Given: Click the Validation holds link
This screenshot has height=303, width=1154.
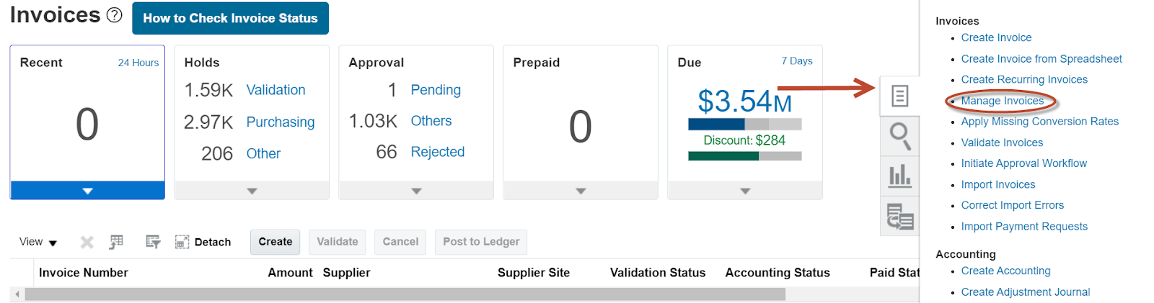Looking at the screenshot, I should pyautogui.click(x=276, y=90).
